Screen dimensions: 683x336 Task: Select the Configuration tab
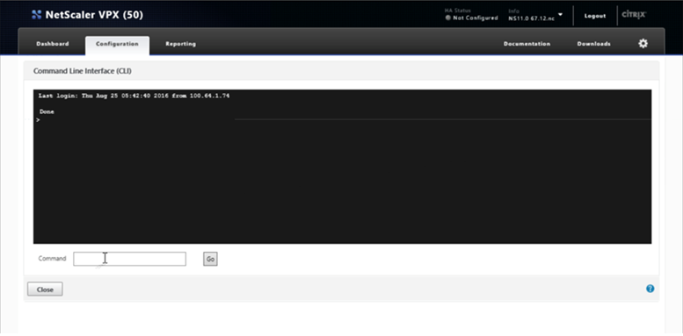117,46
